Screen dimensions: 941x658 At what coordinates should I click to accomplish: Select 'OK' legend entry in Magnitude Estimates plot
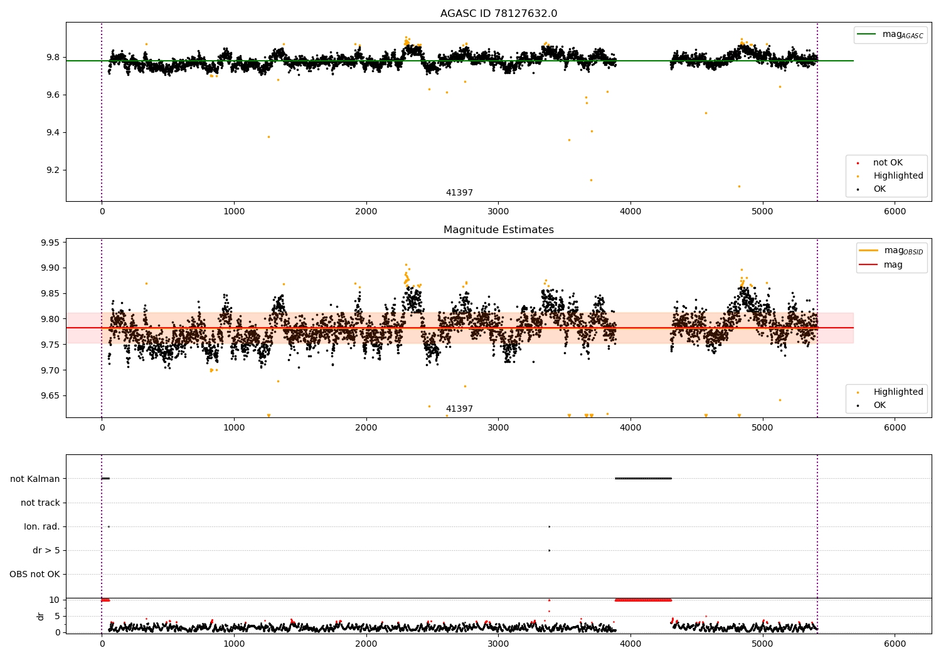[879, 405]
